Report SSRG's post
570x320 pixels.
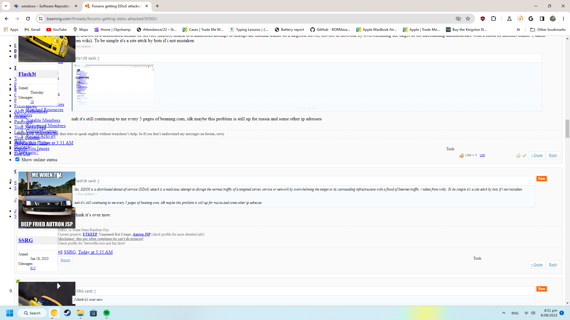[x=65, y=260]
